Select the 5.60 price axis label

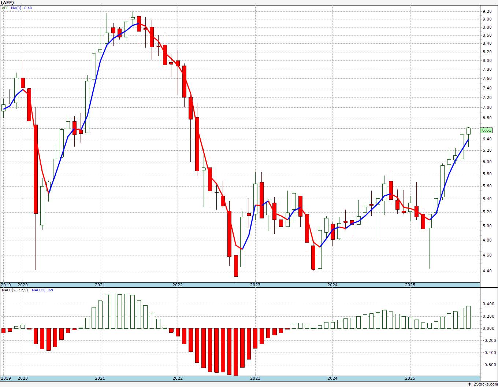[487, 186]
